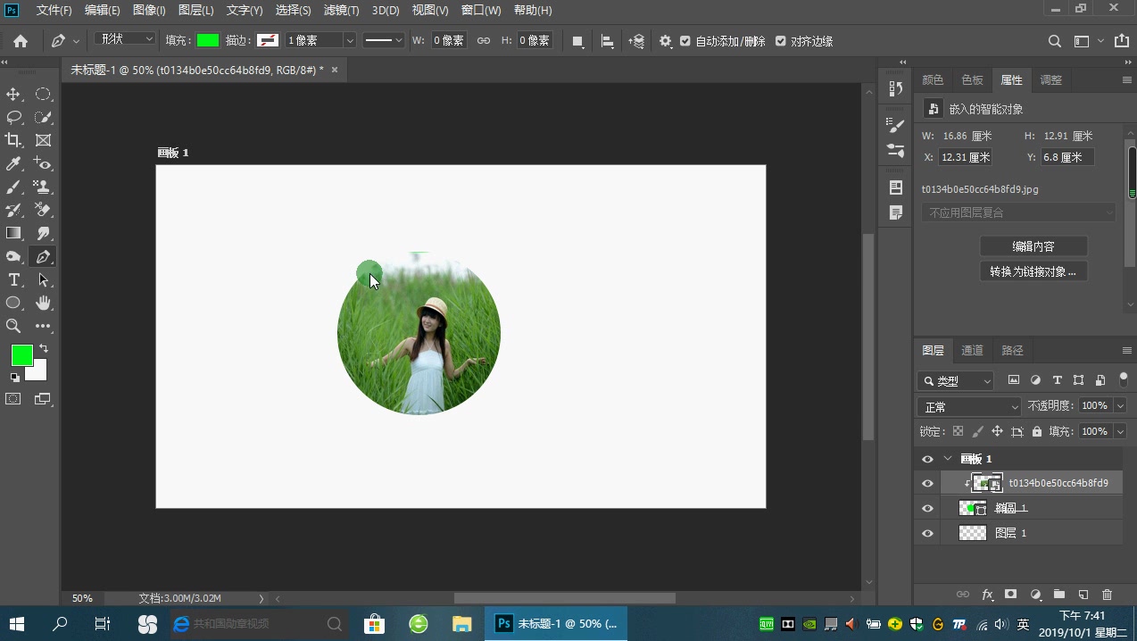Select the Eyedropper tool
Image resolution: width=1137 pixels, height=641 pixels.
tap(13, 163)
